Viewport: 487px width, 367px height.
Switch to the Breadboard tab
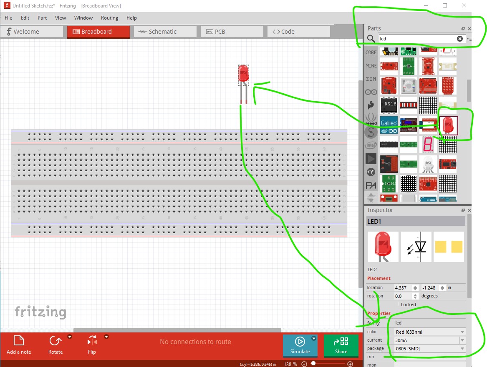[98, 32]
